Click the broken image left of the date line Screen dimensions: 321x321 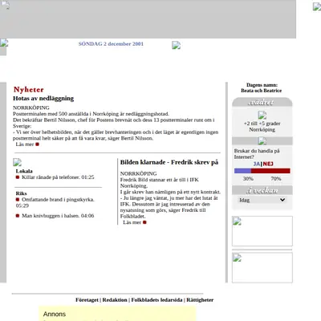click(4, 43)
